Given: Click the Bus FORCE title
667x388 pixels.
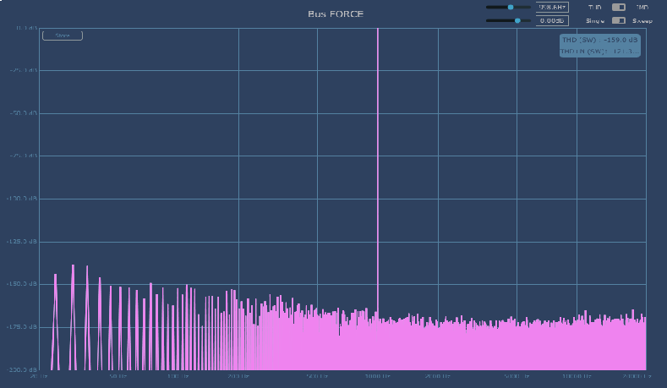Looking at the screenshot, I should [x=336, y=14].
